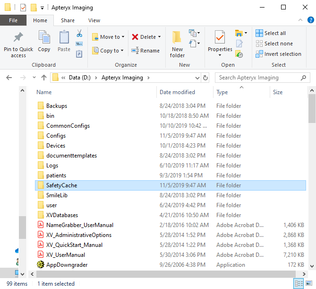316x289 pixels.
Task: Select the NameGrabber_UserManual PDF icon
Action: (x=41, y=225)
